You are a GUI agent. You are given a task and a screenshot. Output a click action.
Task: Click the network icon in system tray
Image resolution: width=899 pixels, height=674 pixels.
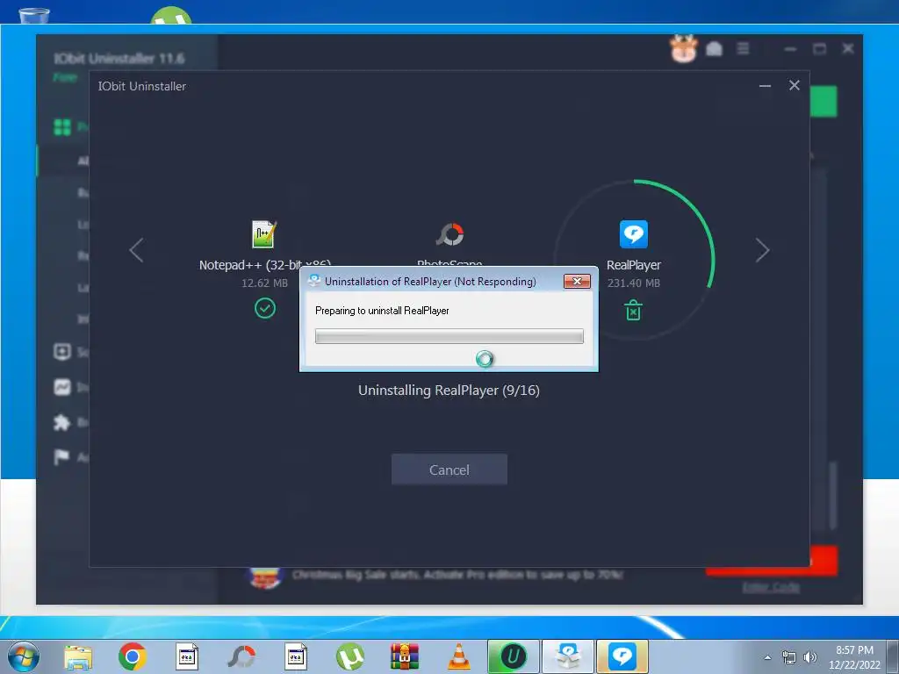coord(789,657)
